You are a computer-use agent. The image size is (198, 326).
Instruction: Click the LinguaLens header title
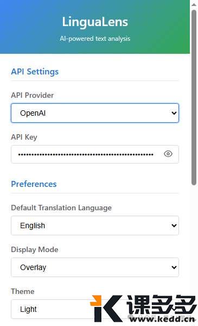pyautogui.click(x=95, y=22)
